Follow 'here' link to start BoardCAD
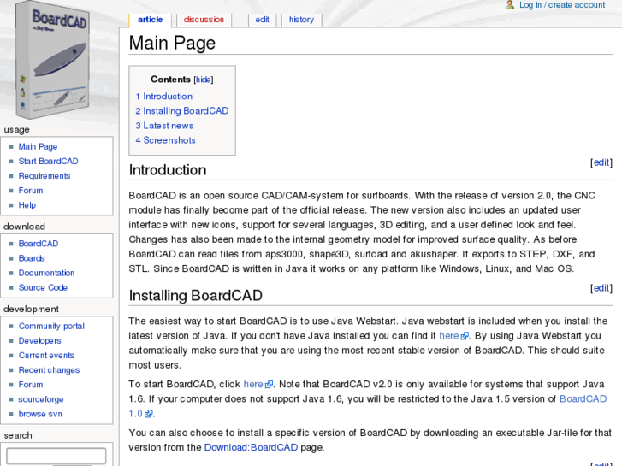The image size is (622, 466). pyautogui.click(x=253, y=385)
